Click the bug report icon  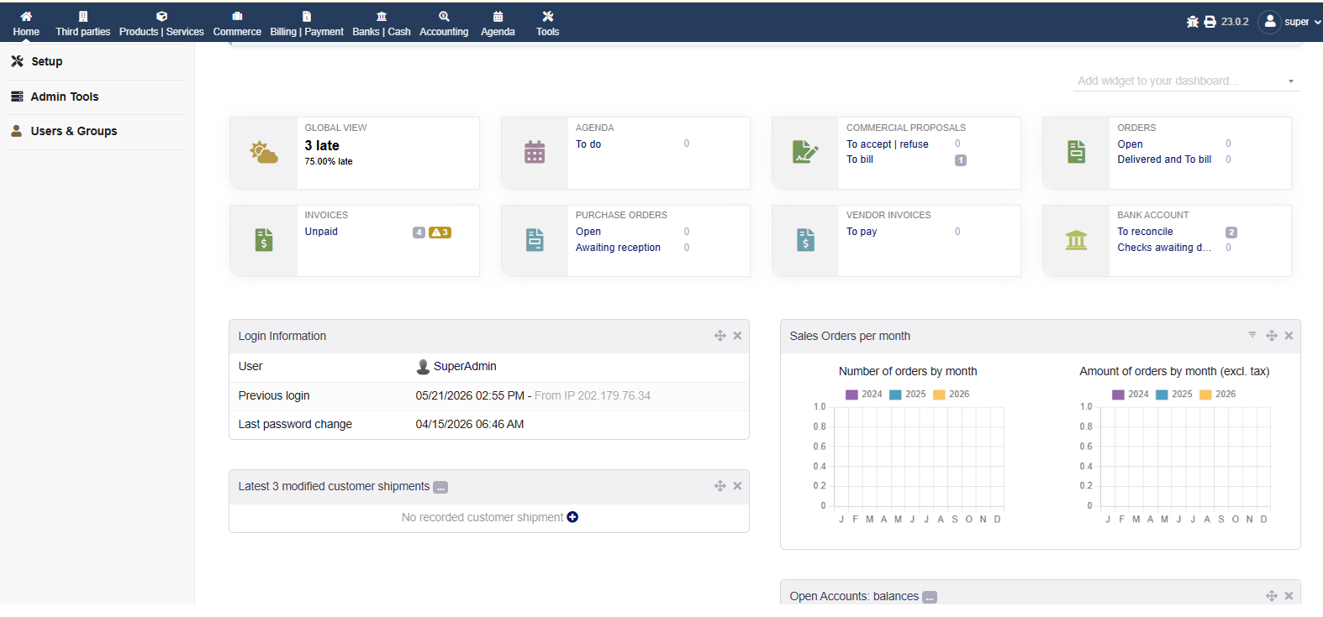(1192, 22)
